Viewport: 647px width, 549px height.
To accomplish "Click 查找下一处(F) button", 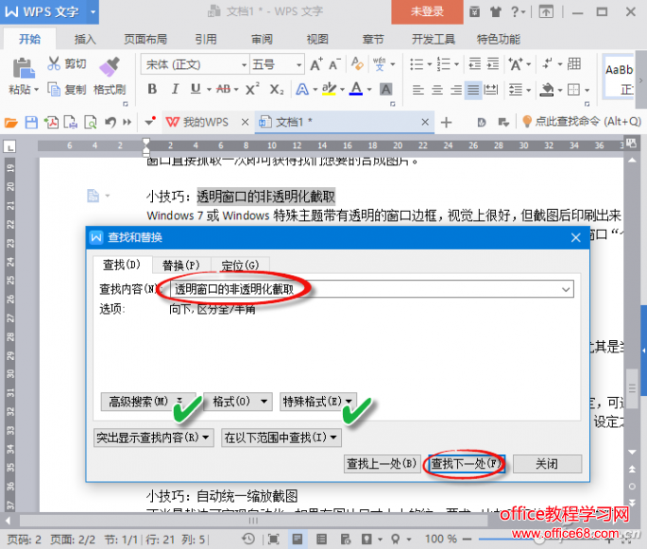I will tap(467, 464).
